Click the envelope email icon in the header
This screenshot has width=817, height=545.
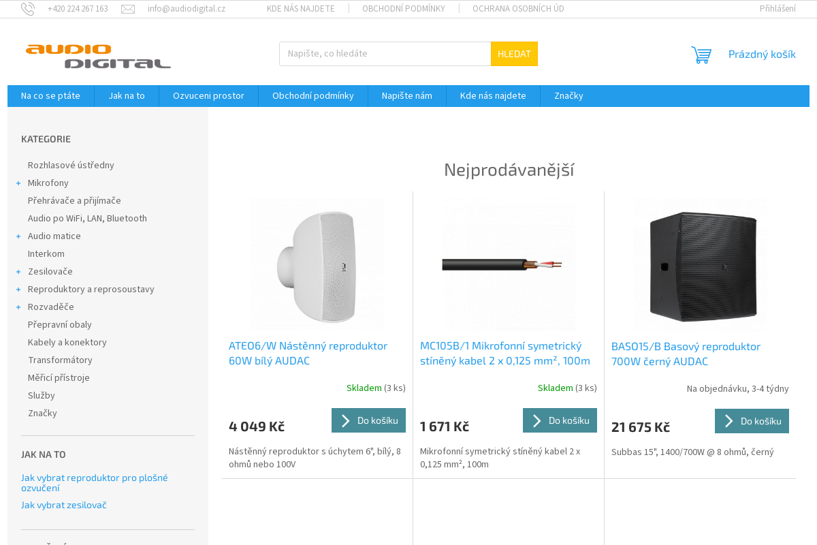tap(127, 8)
